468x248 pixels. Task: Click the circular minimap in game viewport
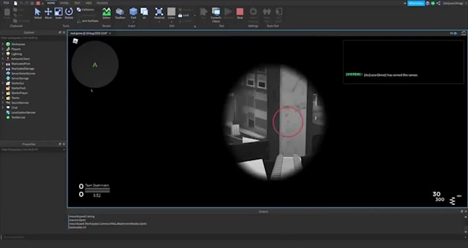[x=95, y=64]
